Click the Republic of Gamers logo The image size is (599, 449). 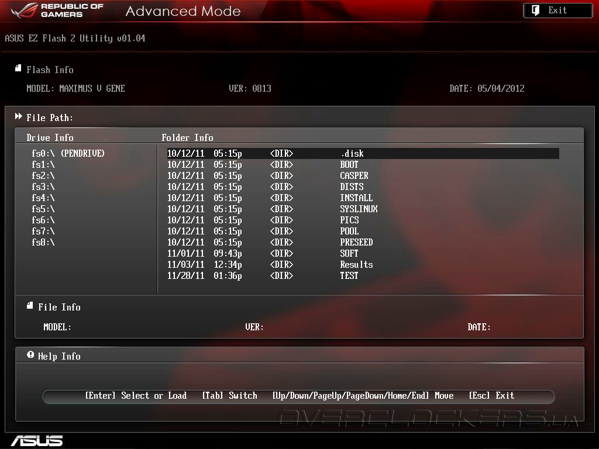click(57, 11)
